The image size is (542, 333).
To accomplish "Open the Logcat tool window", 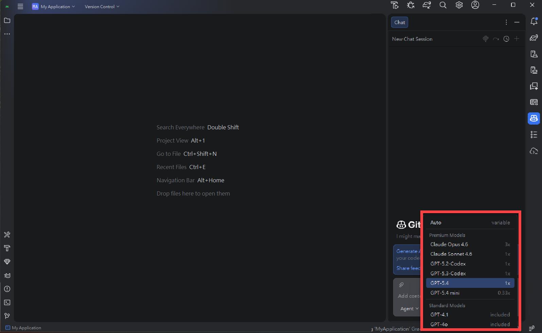I will [7, 275].
